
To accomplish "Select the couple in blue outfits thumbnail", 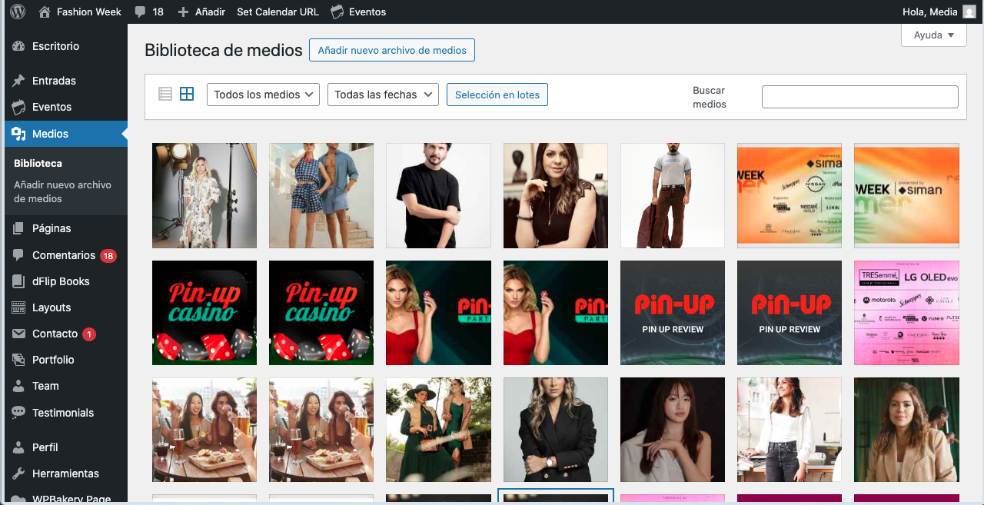I will 321,195.
